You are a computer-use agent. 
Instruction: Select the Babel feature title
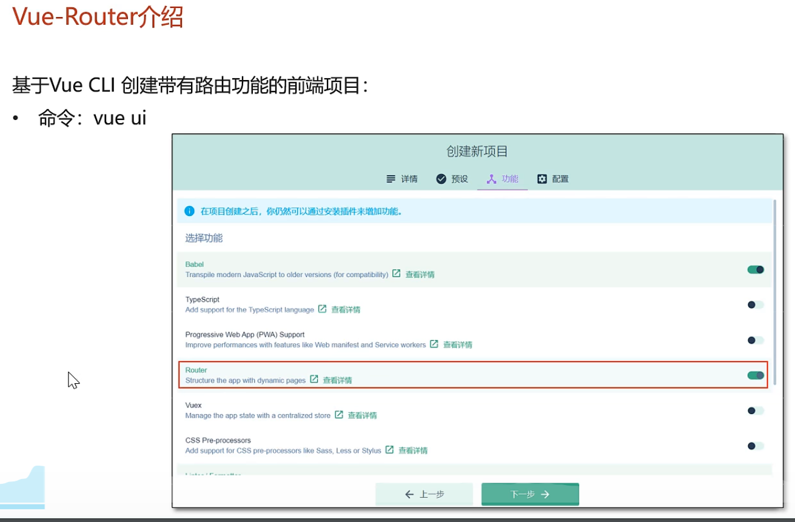195,264
